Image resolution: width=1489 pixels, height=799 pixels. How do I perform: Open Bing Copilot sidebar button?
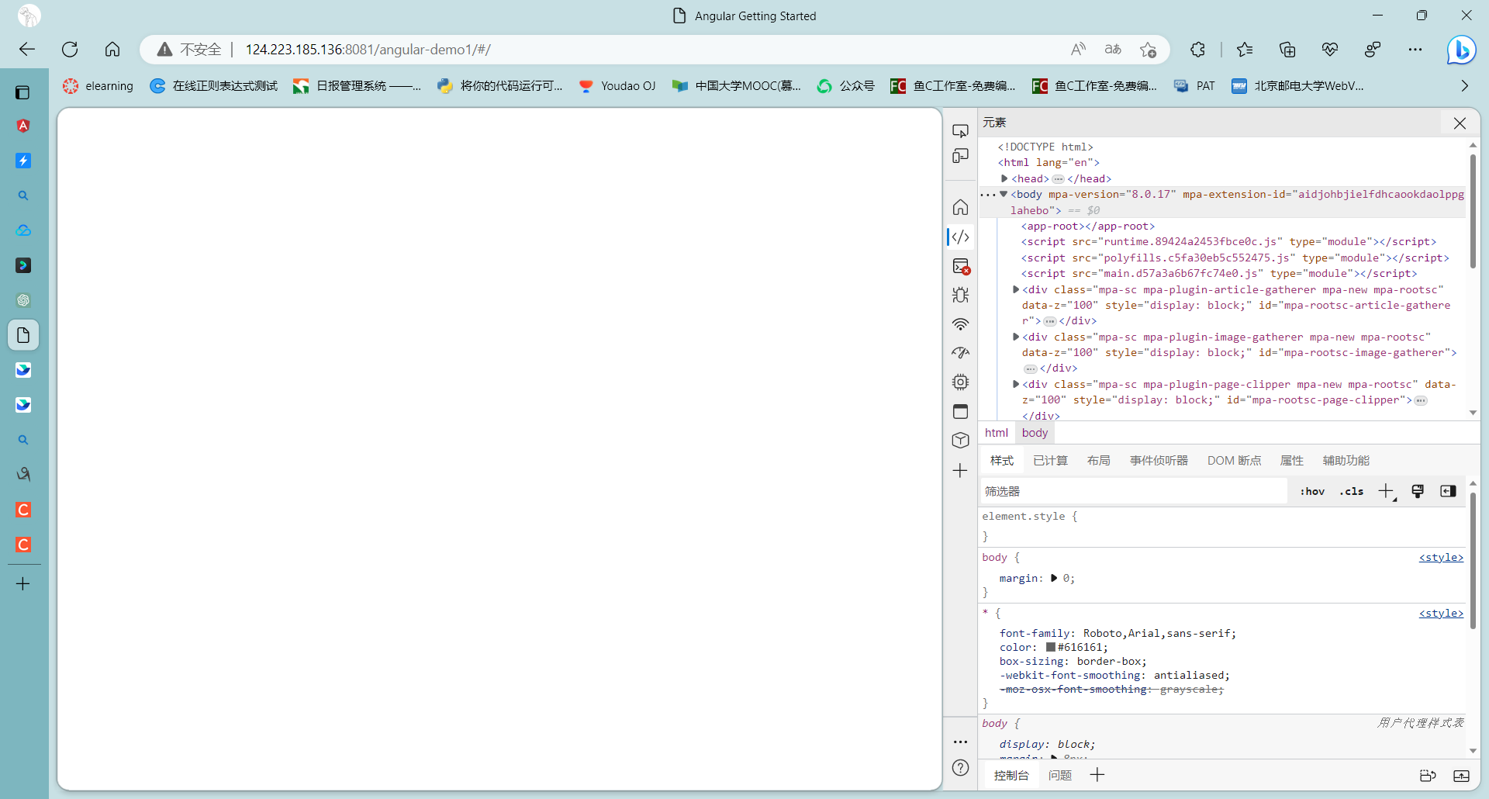(1462, 50)
